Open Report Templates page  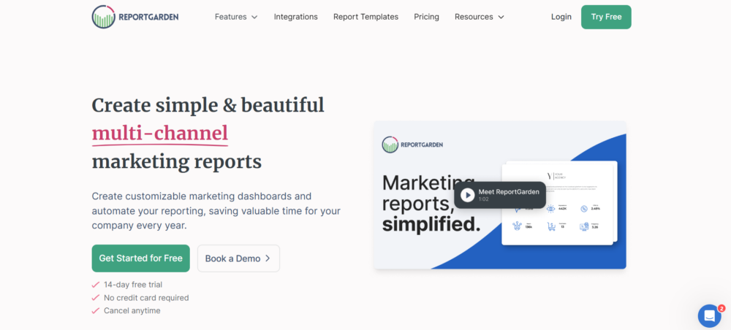click(x=365, y=17)
